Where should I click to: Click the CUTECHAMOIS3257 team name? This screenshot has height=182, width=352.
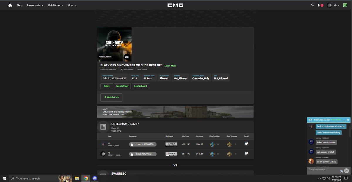125,124
